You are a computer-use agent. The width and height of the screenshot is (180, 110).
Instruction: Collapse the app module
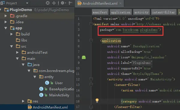tap(6, 28)
